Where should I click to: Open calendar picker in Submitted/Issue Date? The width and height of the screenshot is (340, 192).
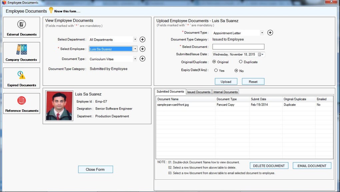[261, 55]
